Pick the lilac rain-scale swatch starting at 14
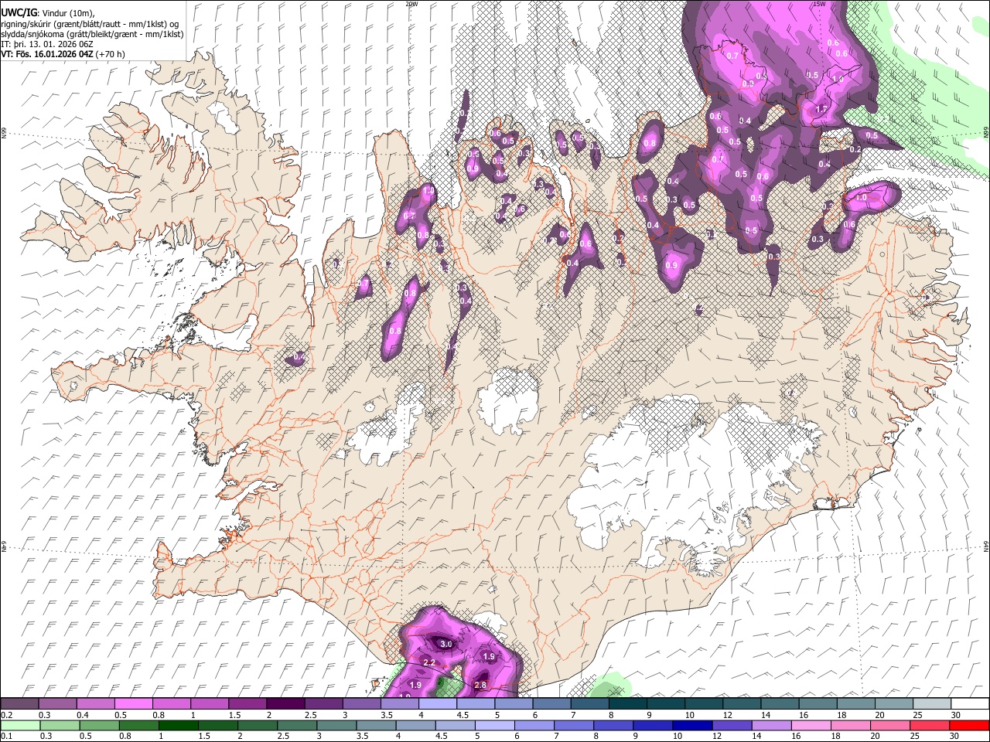This screenshot has width=990, height=742. click(772, 726)
